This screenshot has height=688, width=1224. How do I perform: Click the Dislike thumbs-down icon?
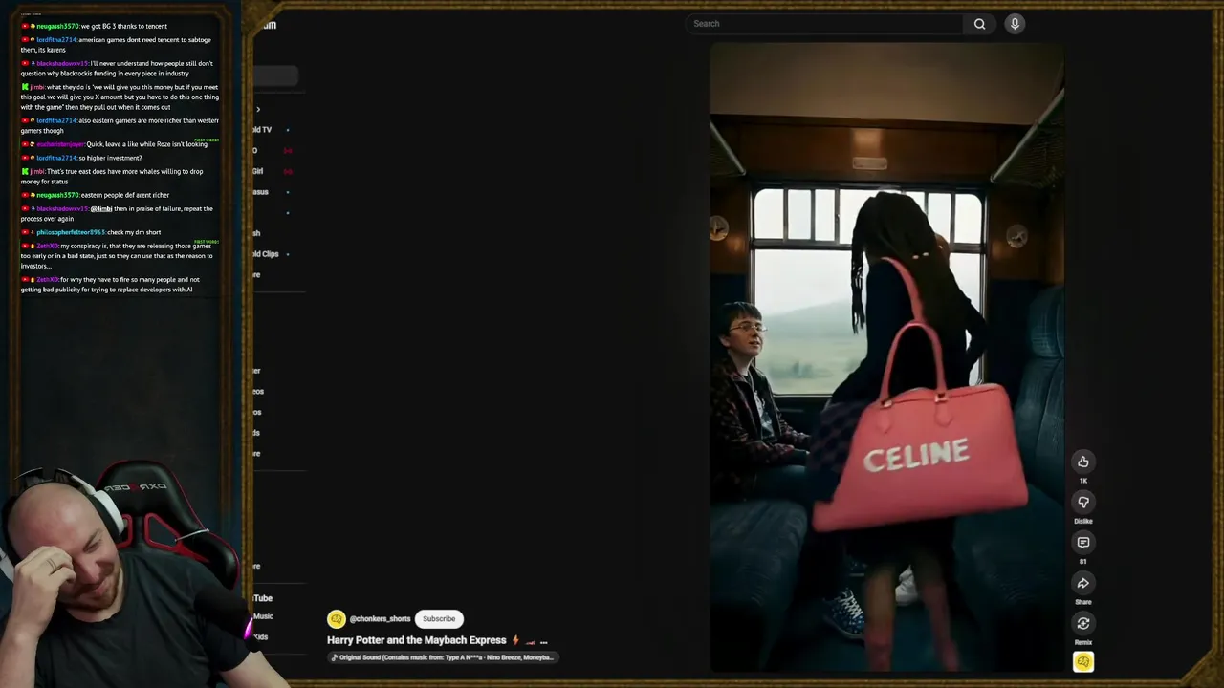coord(1083,503)
